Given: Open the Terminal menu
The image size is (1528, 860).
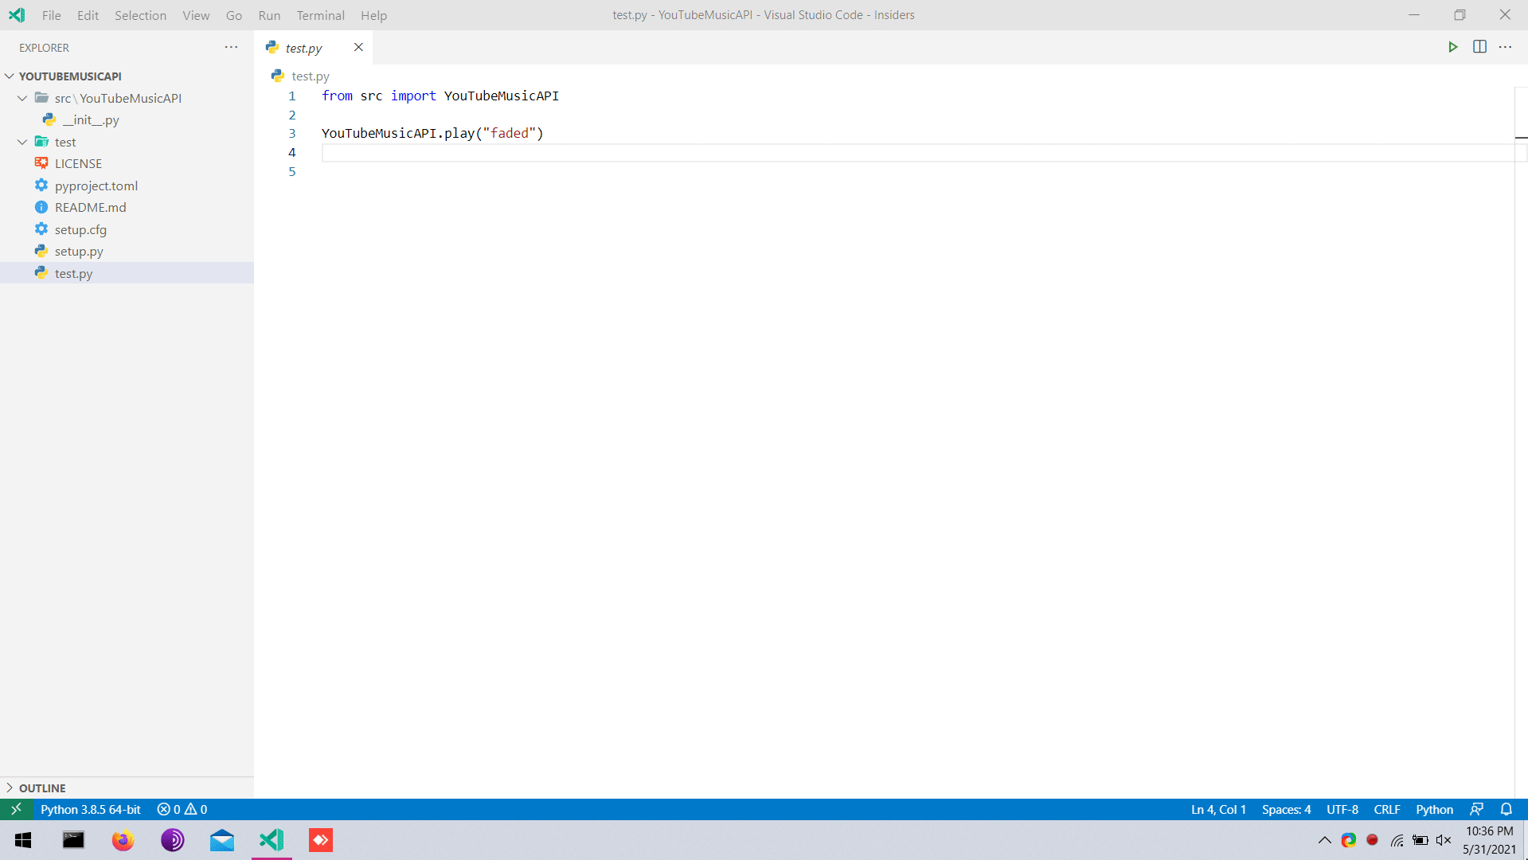Looking at the screenshot, I should point(320,15).
